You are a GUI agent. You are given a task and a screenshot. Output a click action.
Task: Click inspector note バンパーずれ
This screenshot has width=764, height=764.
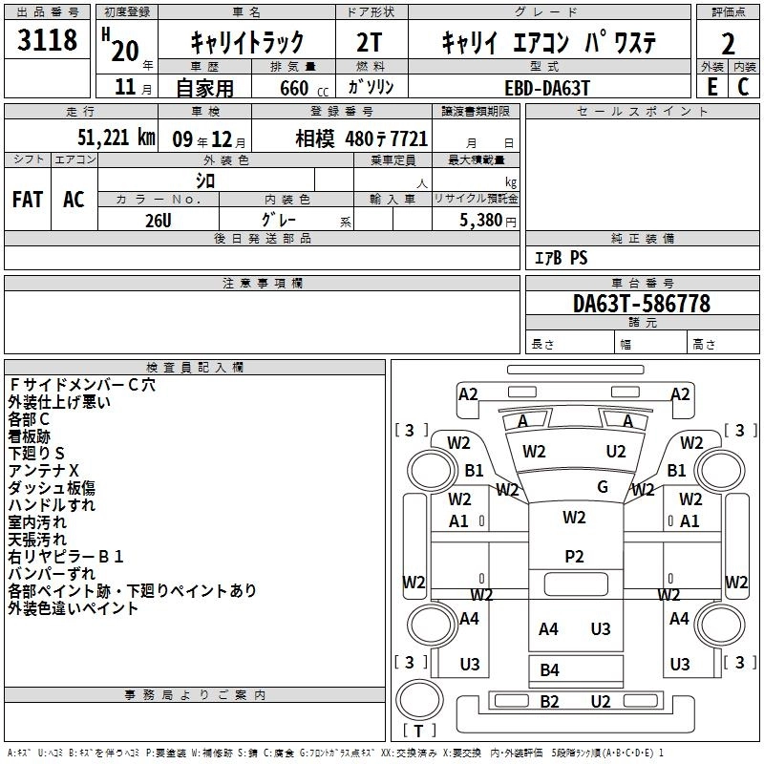(52, 574)
